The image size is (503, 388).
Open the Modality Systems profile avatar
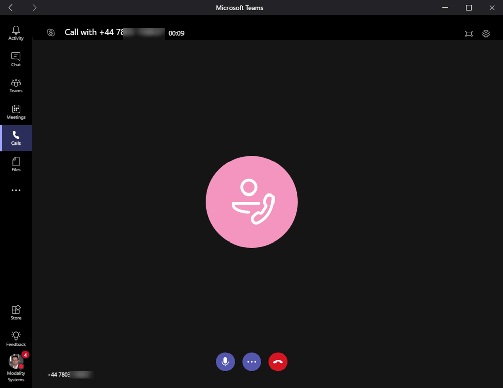(16, 362)
